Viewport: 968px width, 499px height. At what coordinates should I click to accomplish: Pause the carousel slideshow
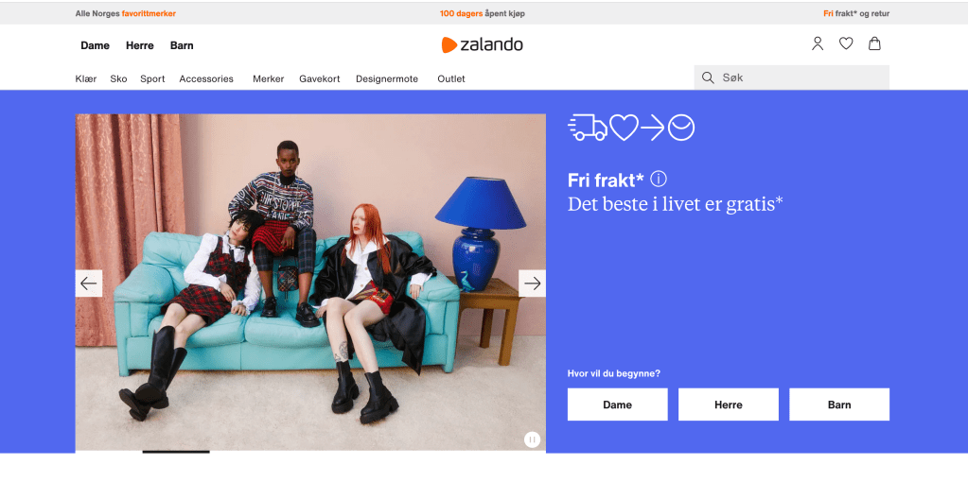click(x=532, y=439)
